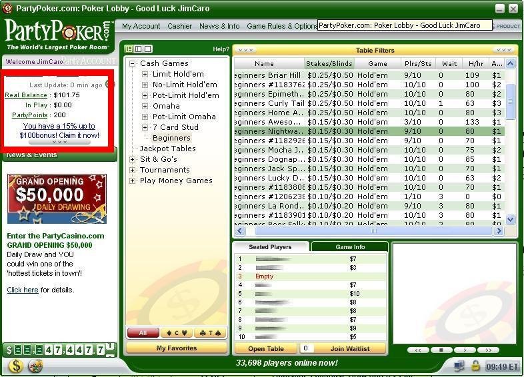Image resolution: width=524 pixels, height=377 pixels.
Task: Select the Beginners Lucky D.. table row
Action: coord(369,178)
